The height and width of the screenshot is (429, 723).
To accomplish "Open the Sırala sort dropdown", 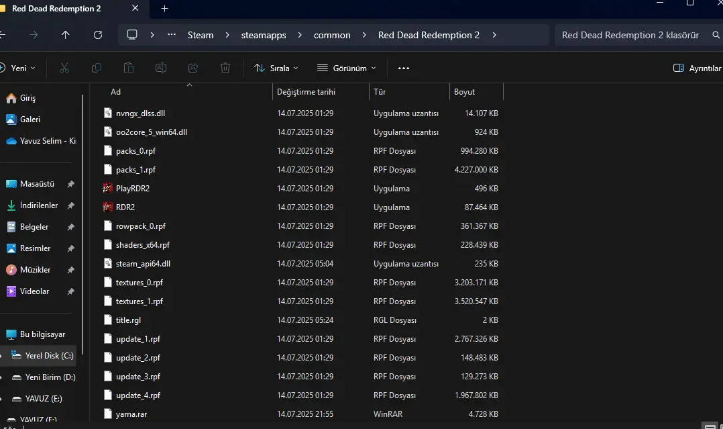I will tap(276, 68).
